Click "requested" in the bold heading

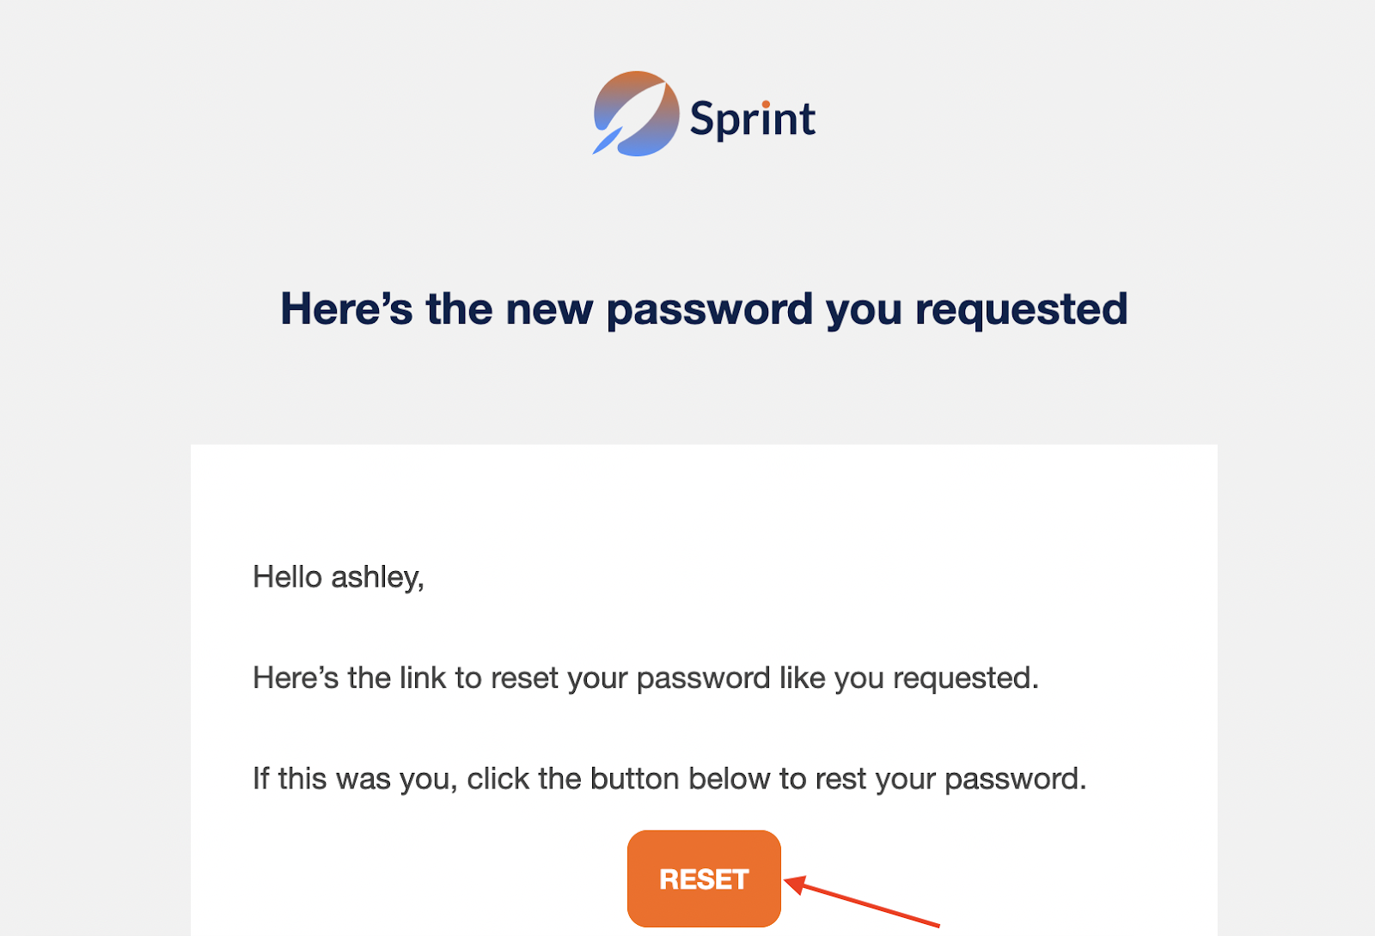point(1021,309)
